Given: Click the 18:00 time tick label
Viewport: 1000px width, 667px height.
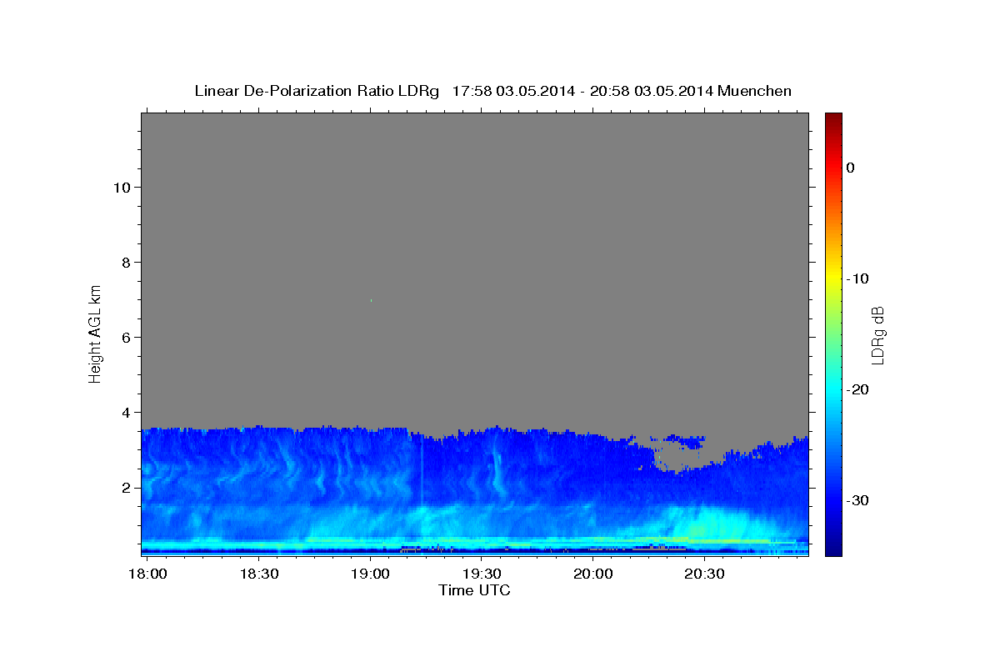Looking at the screenshot, I should pyautogui.click(x=148, y=574).
